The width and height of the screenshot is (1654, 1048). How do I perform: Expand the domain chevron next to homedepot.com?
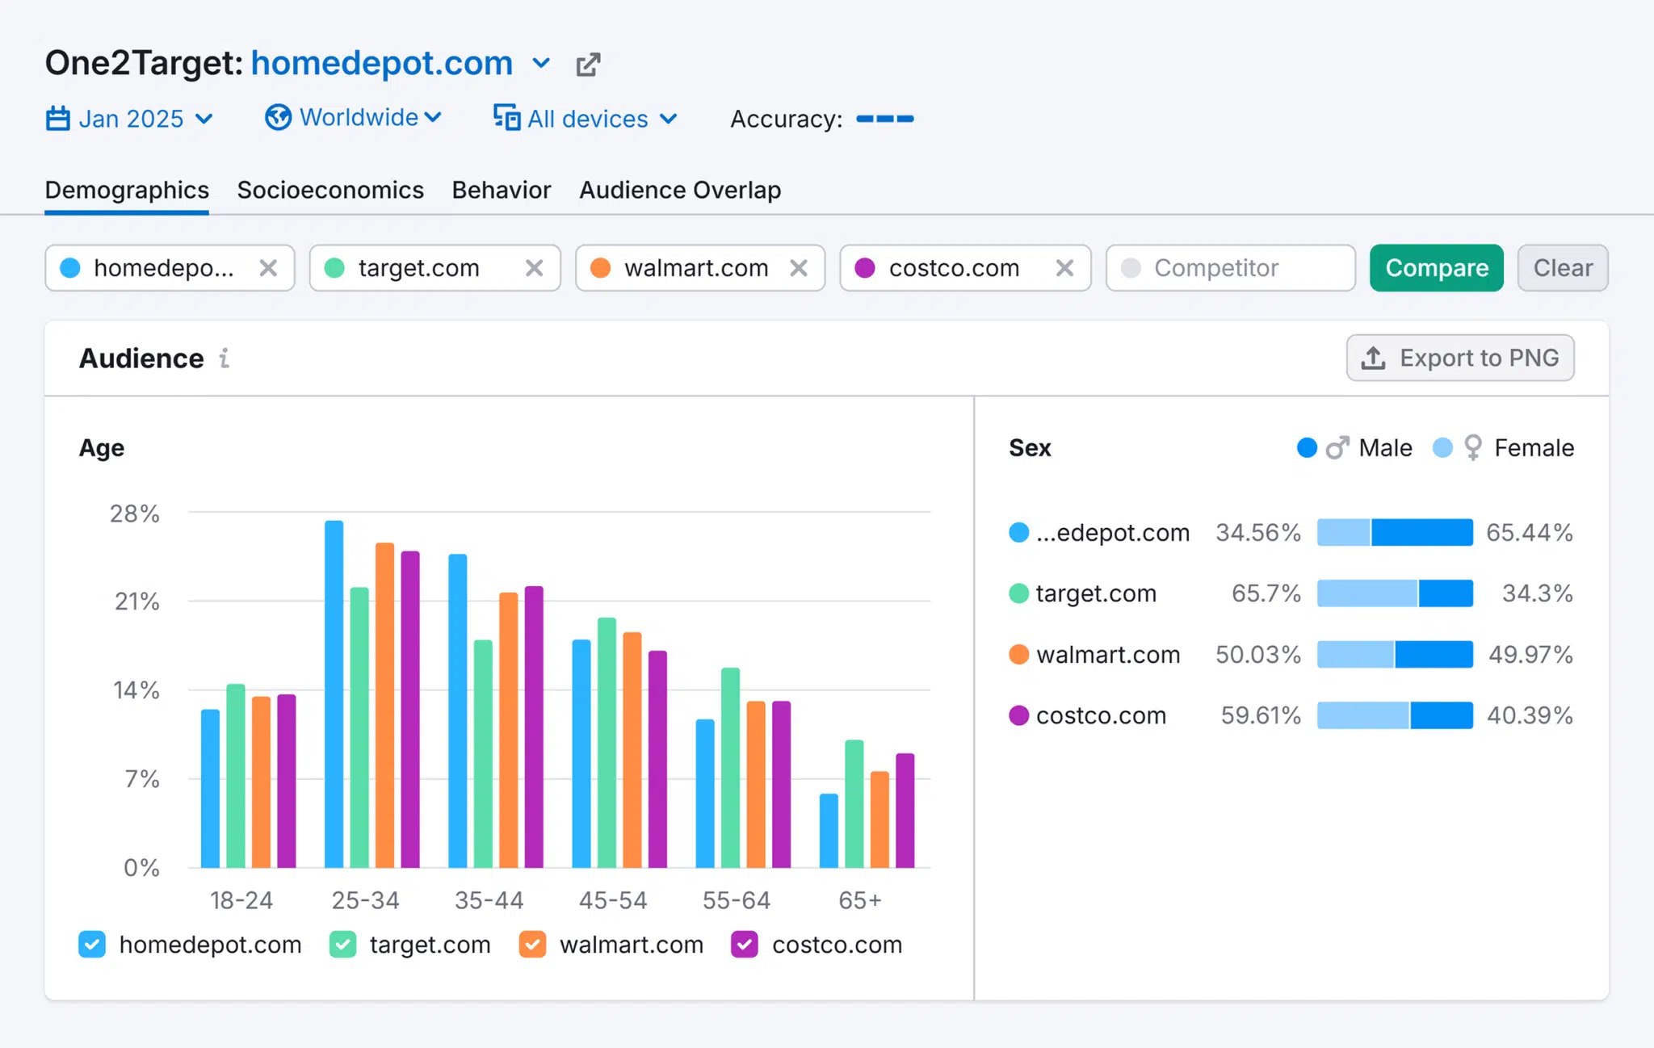pyautogui.click(x=541, y=63)
